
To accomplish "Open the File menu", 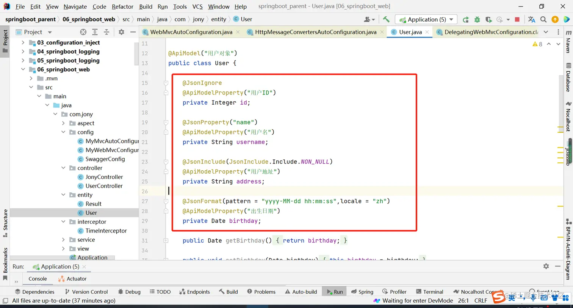I will click(20, 6).
